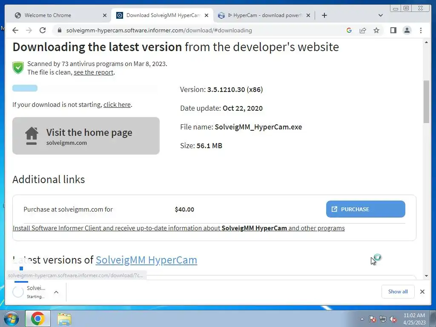436x327 pixels.
Task: Click the download progress bar
Action: [x=85, y=88]
